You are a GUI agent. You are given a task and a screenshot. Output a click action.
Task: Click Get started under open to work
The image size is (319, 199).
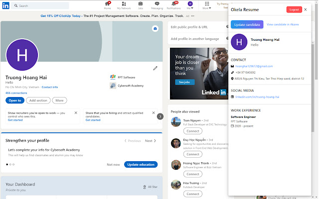(15, 120)
